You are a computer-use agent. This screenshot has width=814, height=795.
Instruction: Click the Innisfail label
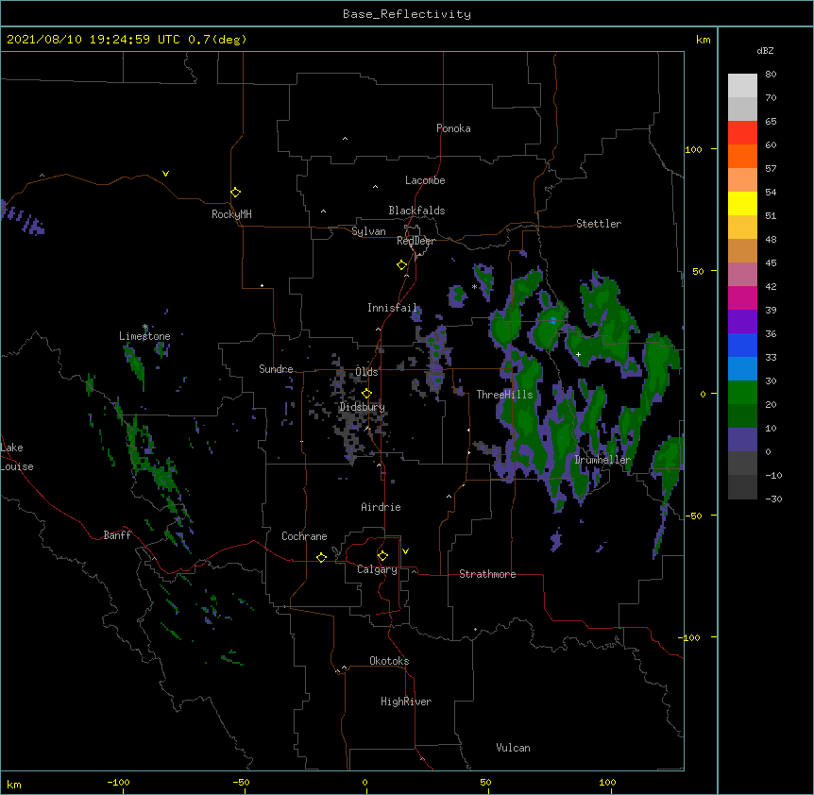[392, 308]
